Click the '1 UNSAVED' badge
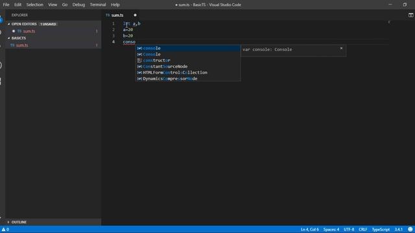415x233 pixels. pyautogui.click(x=48, y=24)
